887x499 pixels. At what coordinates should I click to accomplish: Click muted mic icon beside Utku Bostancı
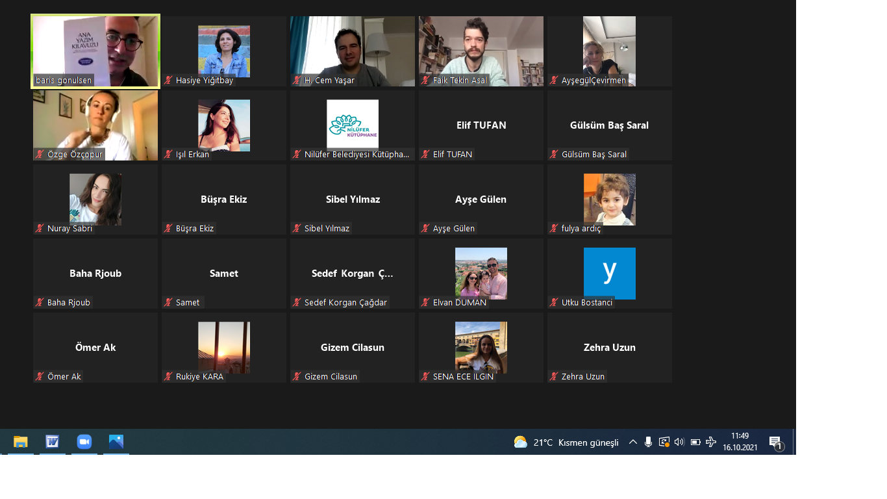(555, 303)
